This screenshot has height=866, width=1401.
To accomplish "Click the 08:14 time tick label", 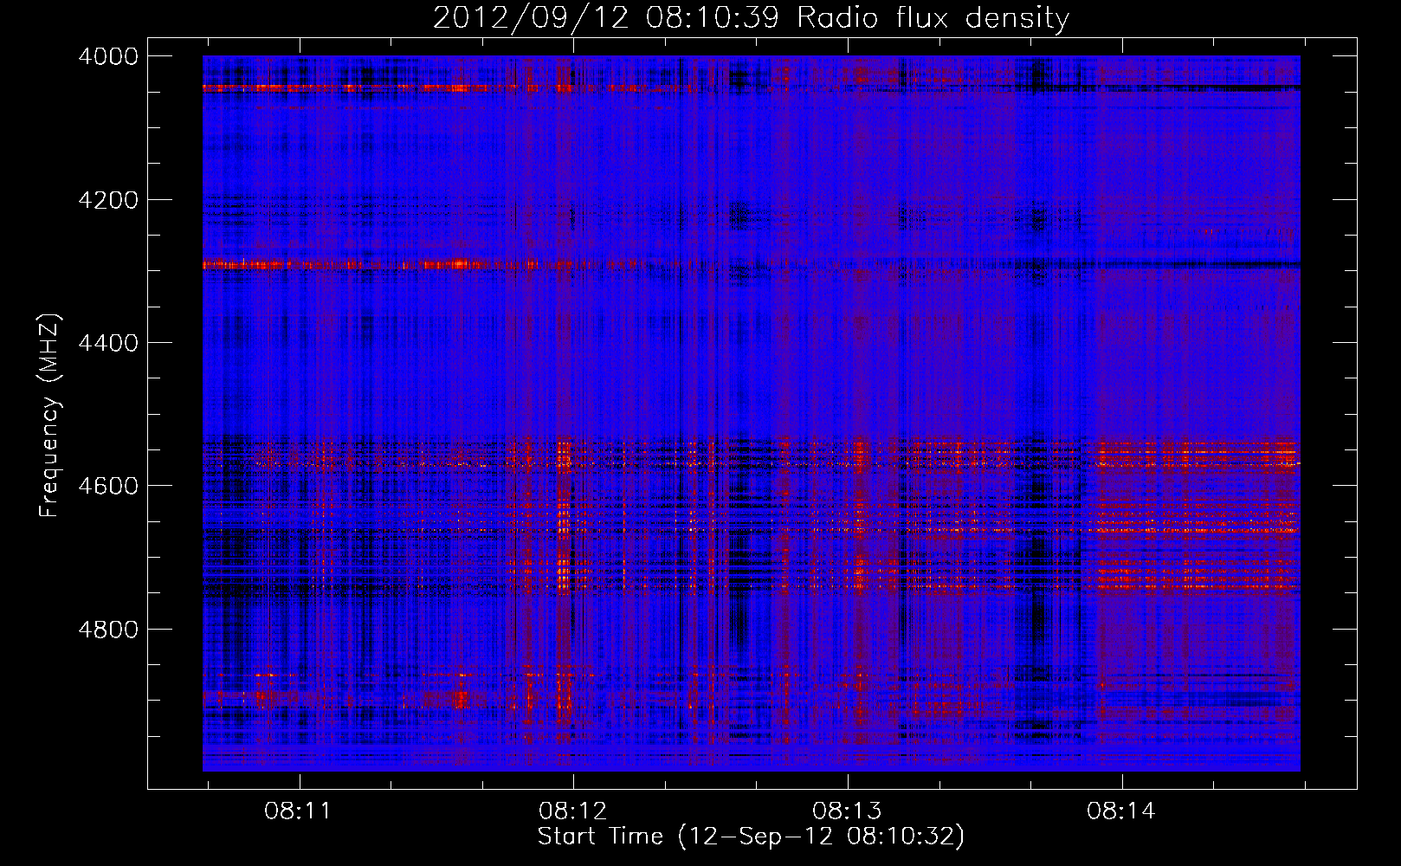I will [1121, 811].
